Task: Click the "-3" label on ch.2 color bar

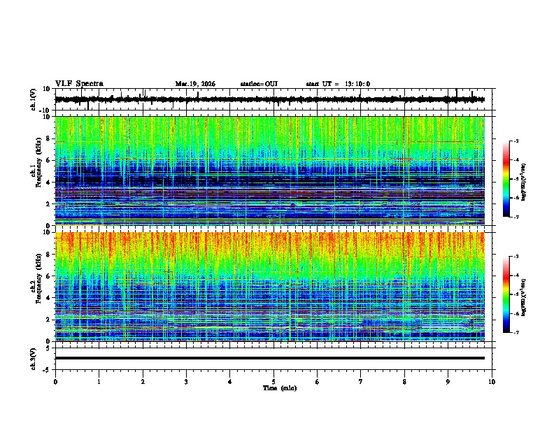Action: click(x=516, y=257)
